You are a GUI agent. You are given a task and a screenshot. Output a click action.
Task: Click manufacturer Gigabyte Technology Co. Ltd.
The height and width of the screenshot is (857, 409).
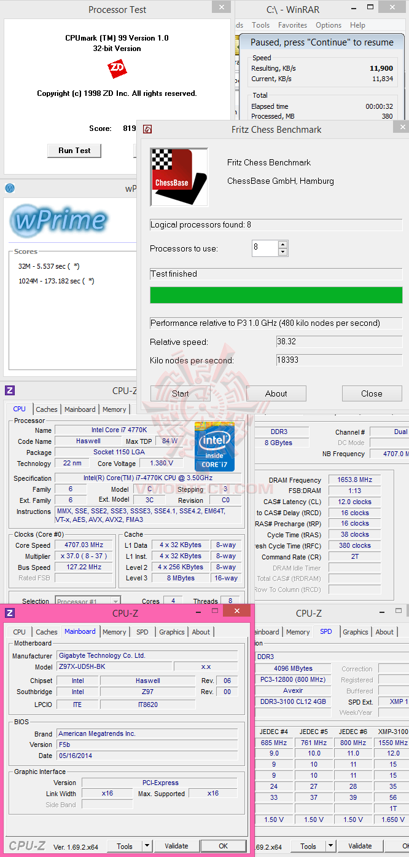click(147, 655)
